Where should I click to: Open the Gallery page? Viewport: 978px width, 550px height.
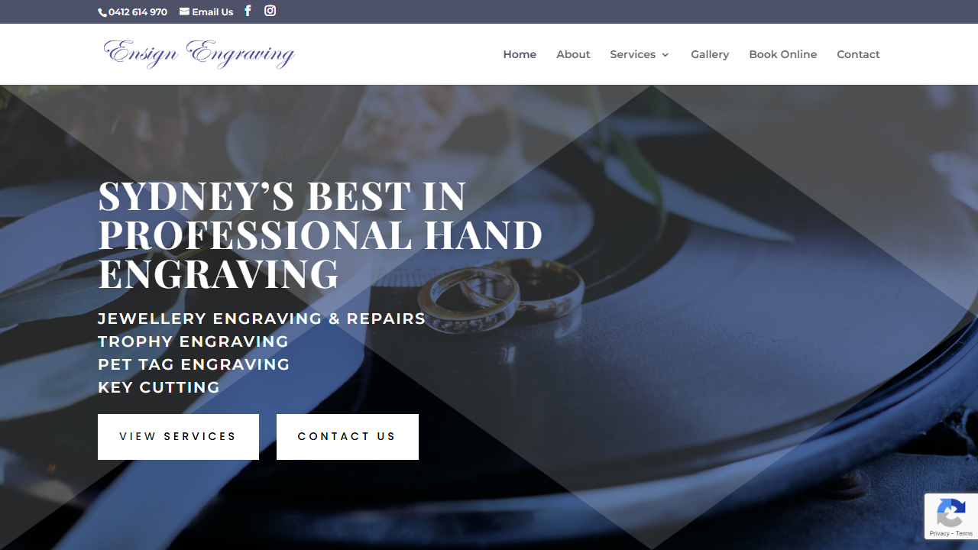click(710, 54)
